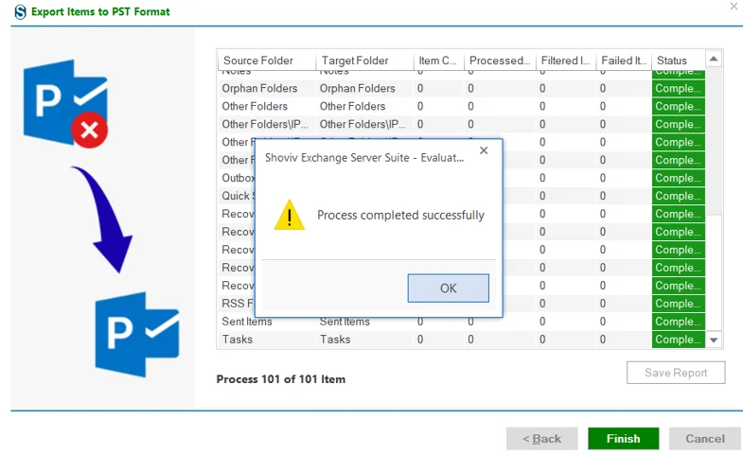Close the Shoviv Exchange Server Suite dialog
This screenshot has height=454, width=743.
484,150
